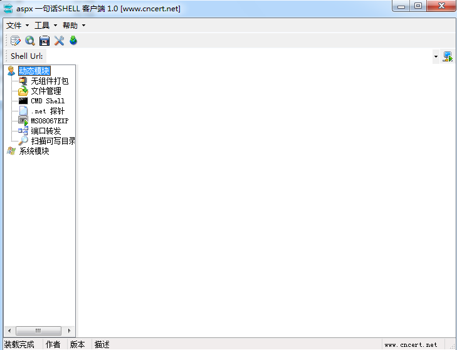Click the 作者 status bar cell
The width and height of the screenshot is (457, 350).
pyautogui.click(x=53, y=344)
